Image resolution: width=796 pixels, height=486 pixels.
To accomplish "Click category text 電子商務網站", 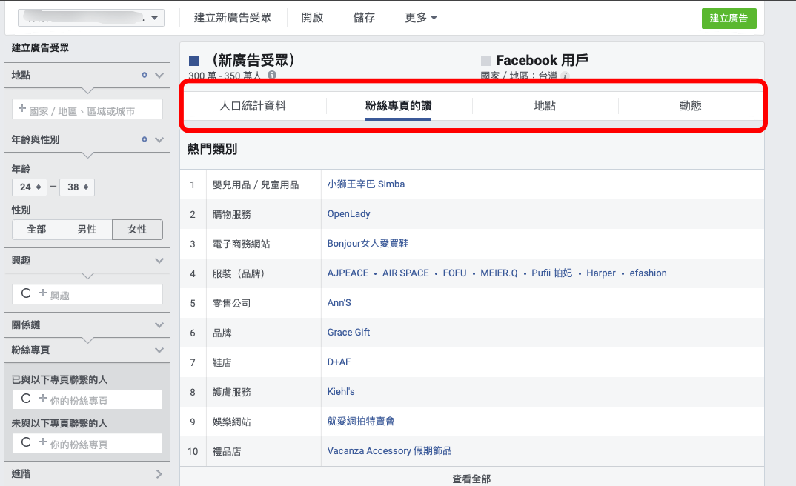I will click(241, 244).
